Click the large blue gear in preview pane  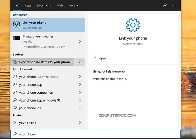point(133,25)
